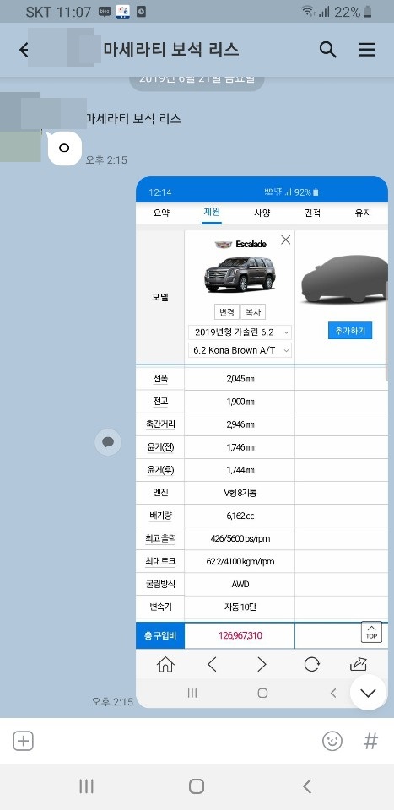This screenshot has width=394, height=810.
Task: Tap the 마세라티 보석 리스 chat title
Action: [x=171, y=50]
